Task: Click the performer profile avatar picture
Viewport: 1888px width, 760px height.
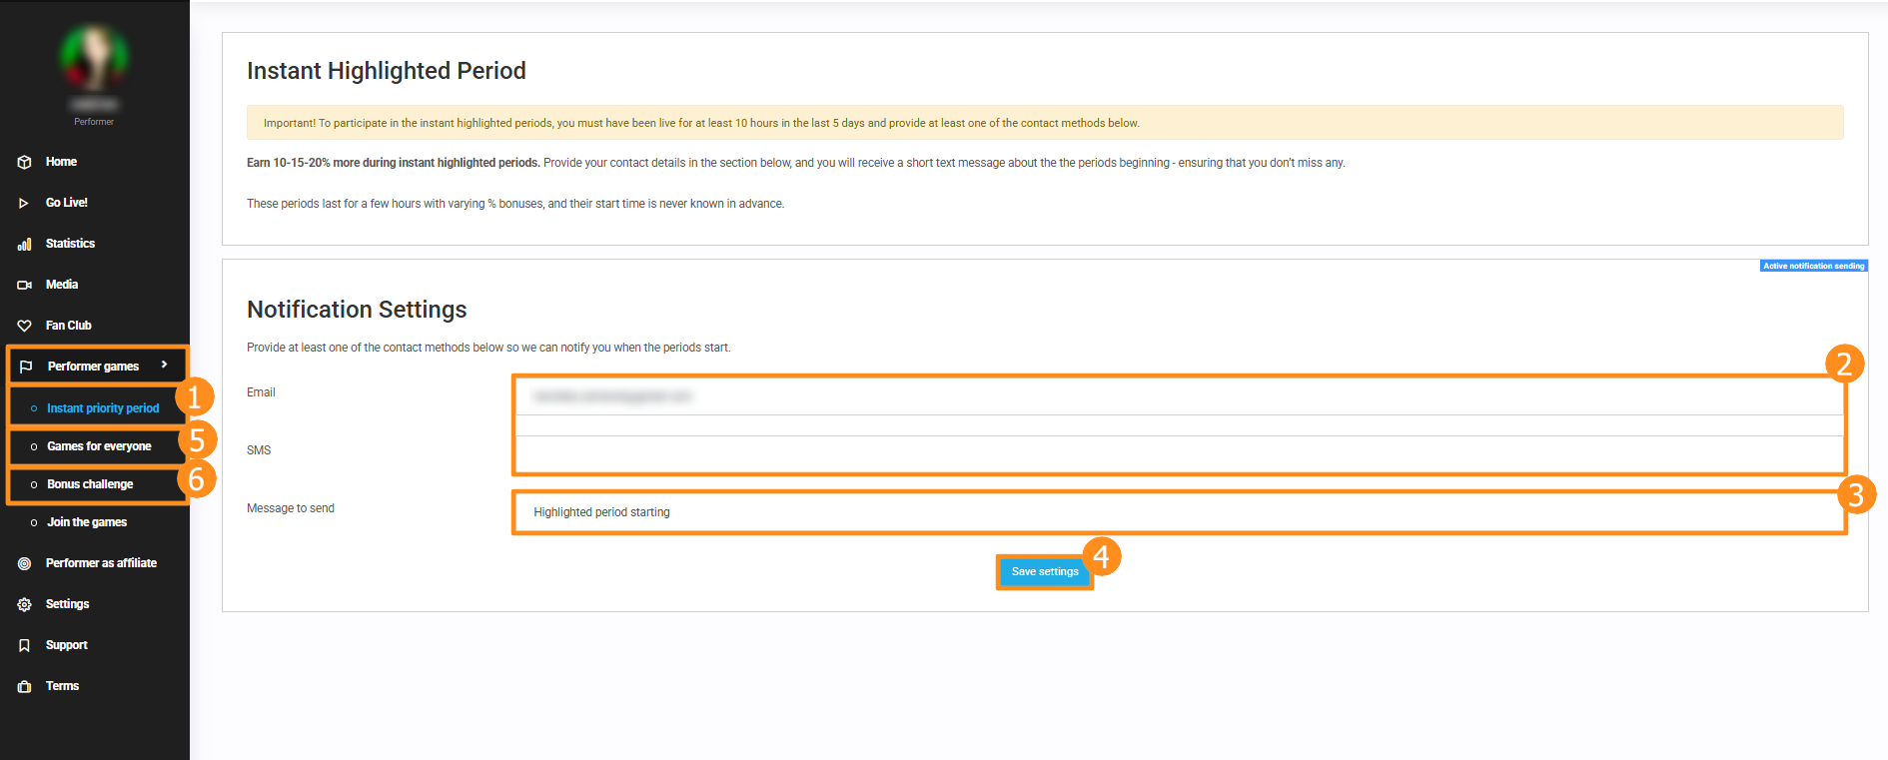Action: point(94,58)
